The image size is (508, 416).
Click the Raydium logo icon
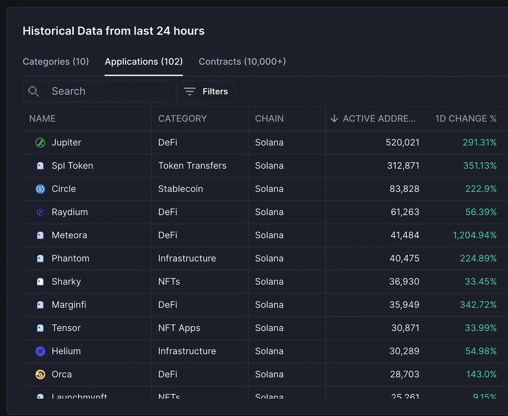pyautogui.click(x=40, y=212)
